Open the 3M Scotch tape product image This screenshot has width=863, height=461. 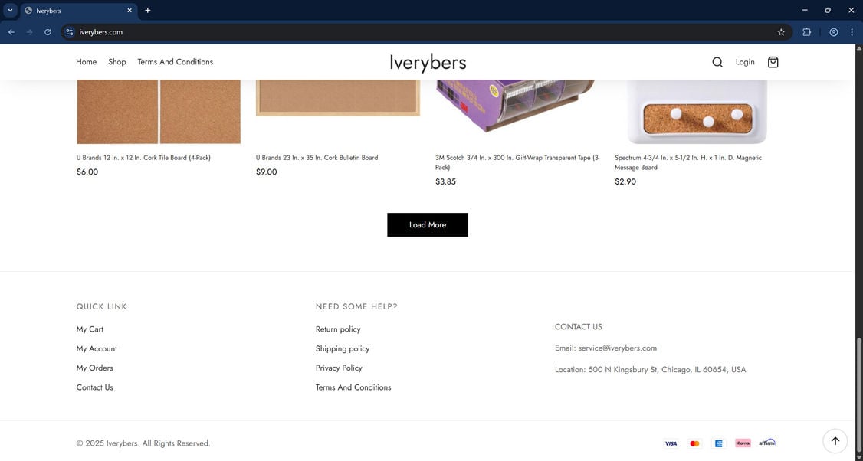point(517,106)
